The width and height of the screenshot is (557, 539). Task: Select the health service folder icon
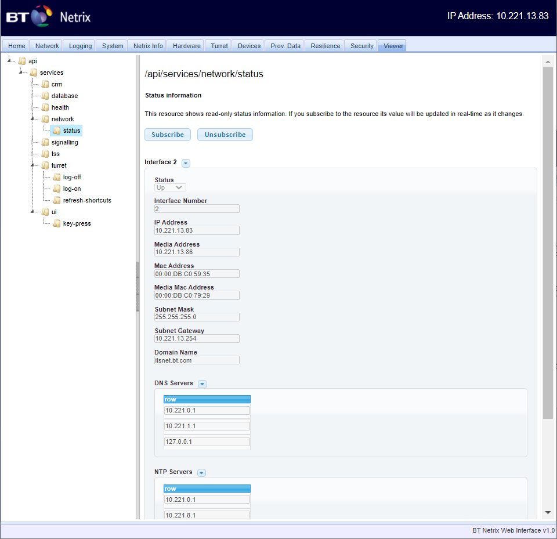pyautogui.click(x=46, y=107)
